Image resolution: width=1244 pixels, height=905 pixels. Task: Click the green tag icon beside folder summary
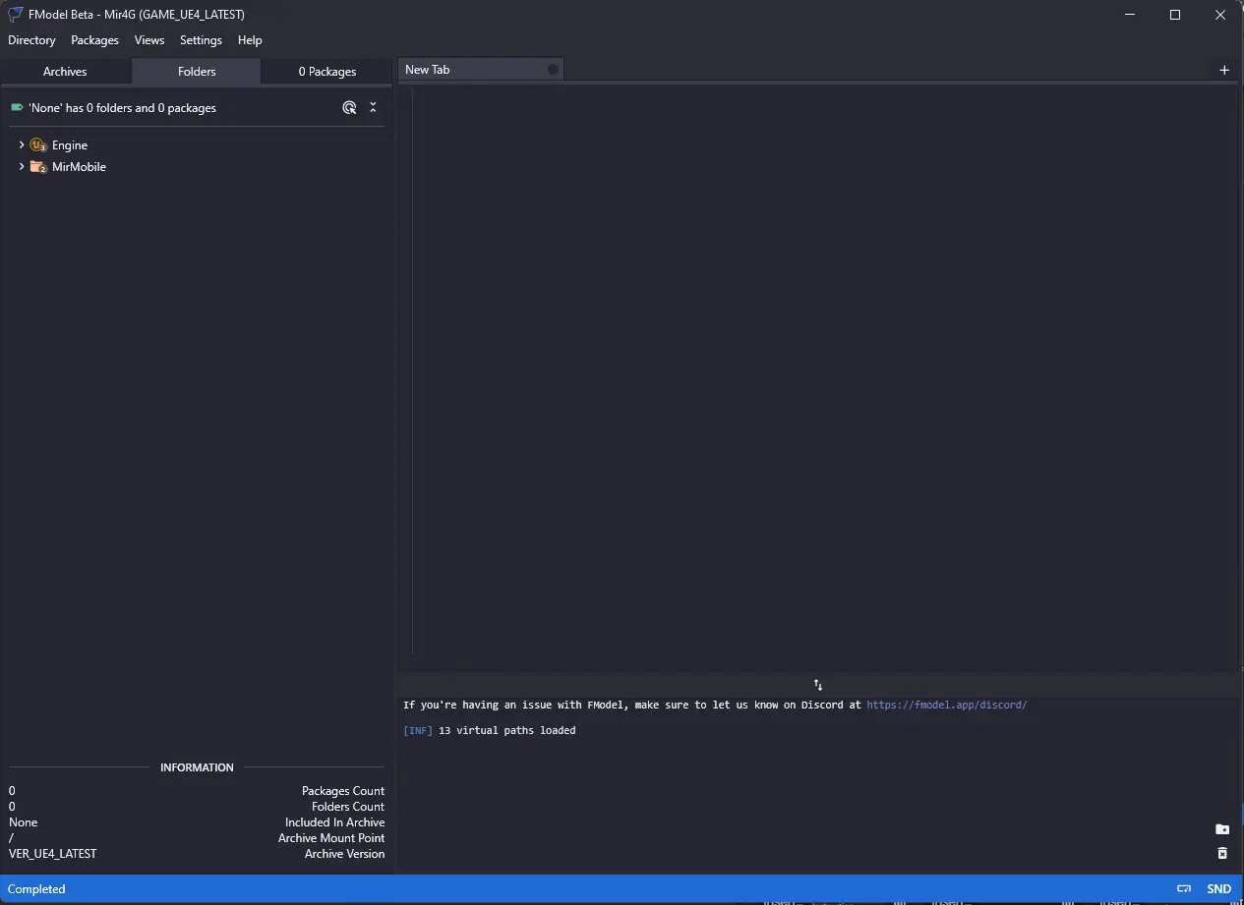(x=17, y=107)
